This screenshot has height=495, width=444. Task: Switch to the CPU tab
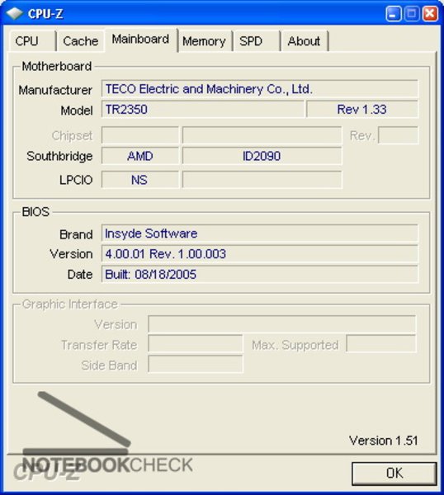pyautogui.click(x=31, y=41)
